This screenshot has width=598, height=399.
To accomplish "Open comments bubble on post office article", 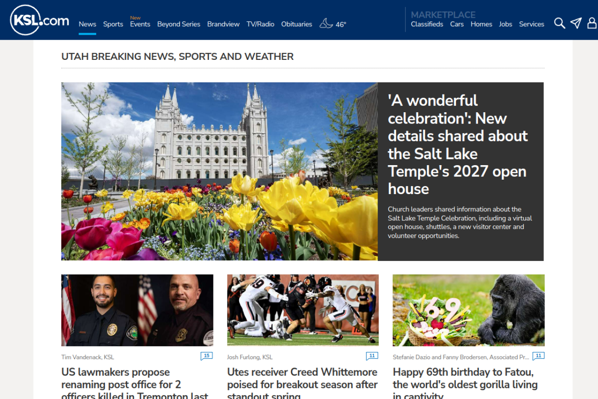I will (x=206, y=356).
